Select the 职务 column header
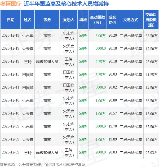 point(47,20)
